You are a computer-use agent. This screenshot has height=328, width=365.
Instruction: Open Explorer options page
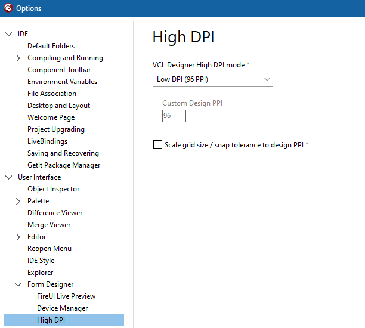click(41, 273)
